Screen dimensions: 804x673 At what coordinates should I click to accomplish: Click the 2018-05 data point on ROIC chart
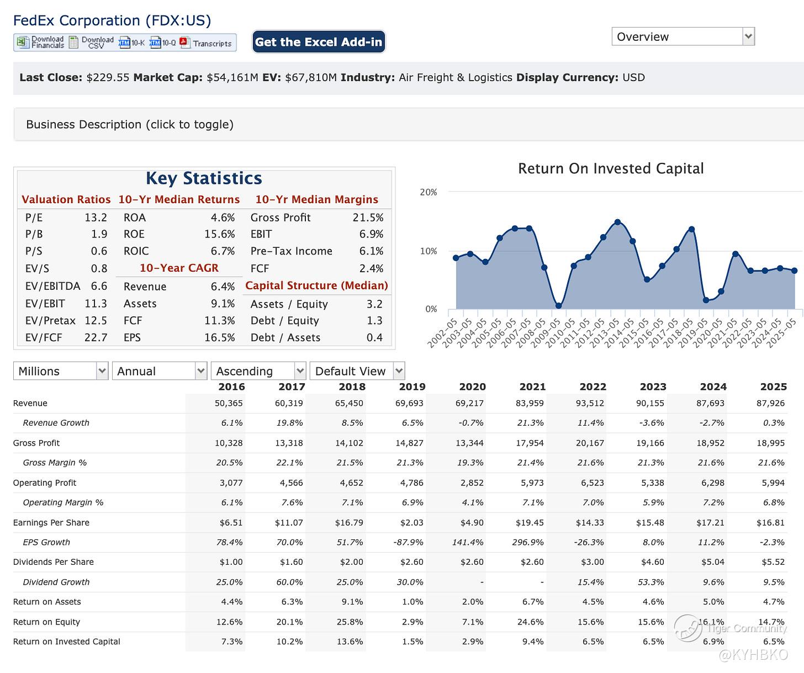coord(691,229)
